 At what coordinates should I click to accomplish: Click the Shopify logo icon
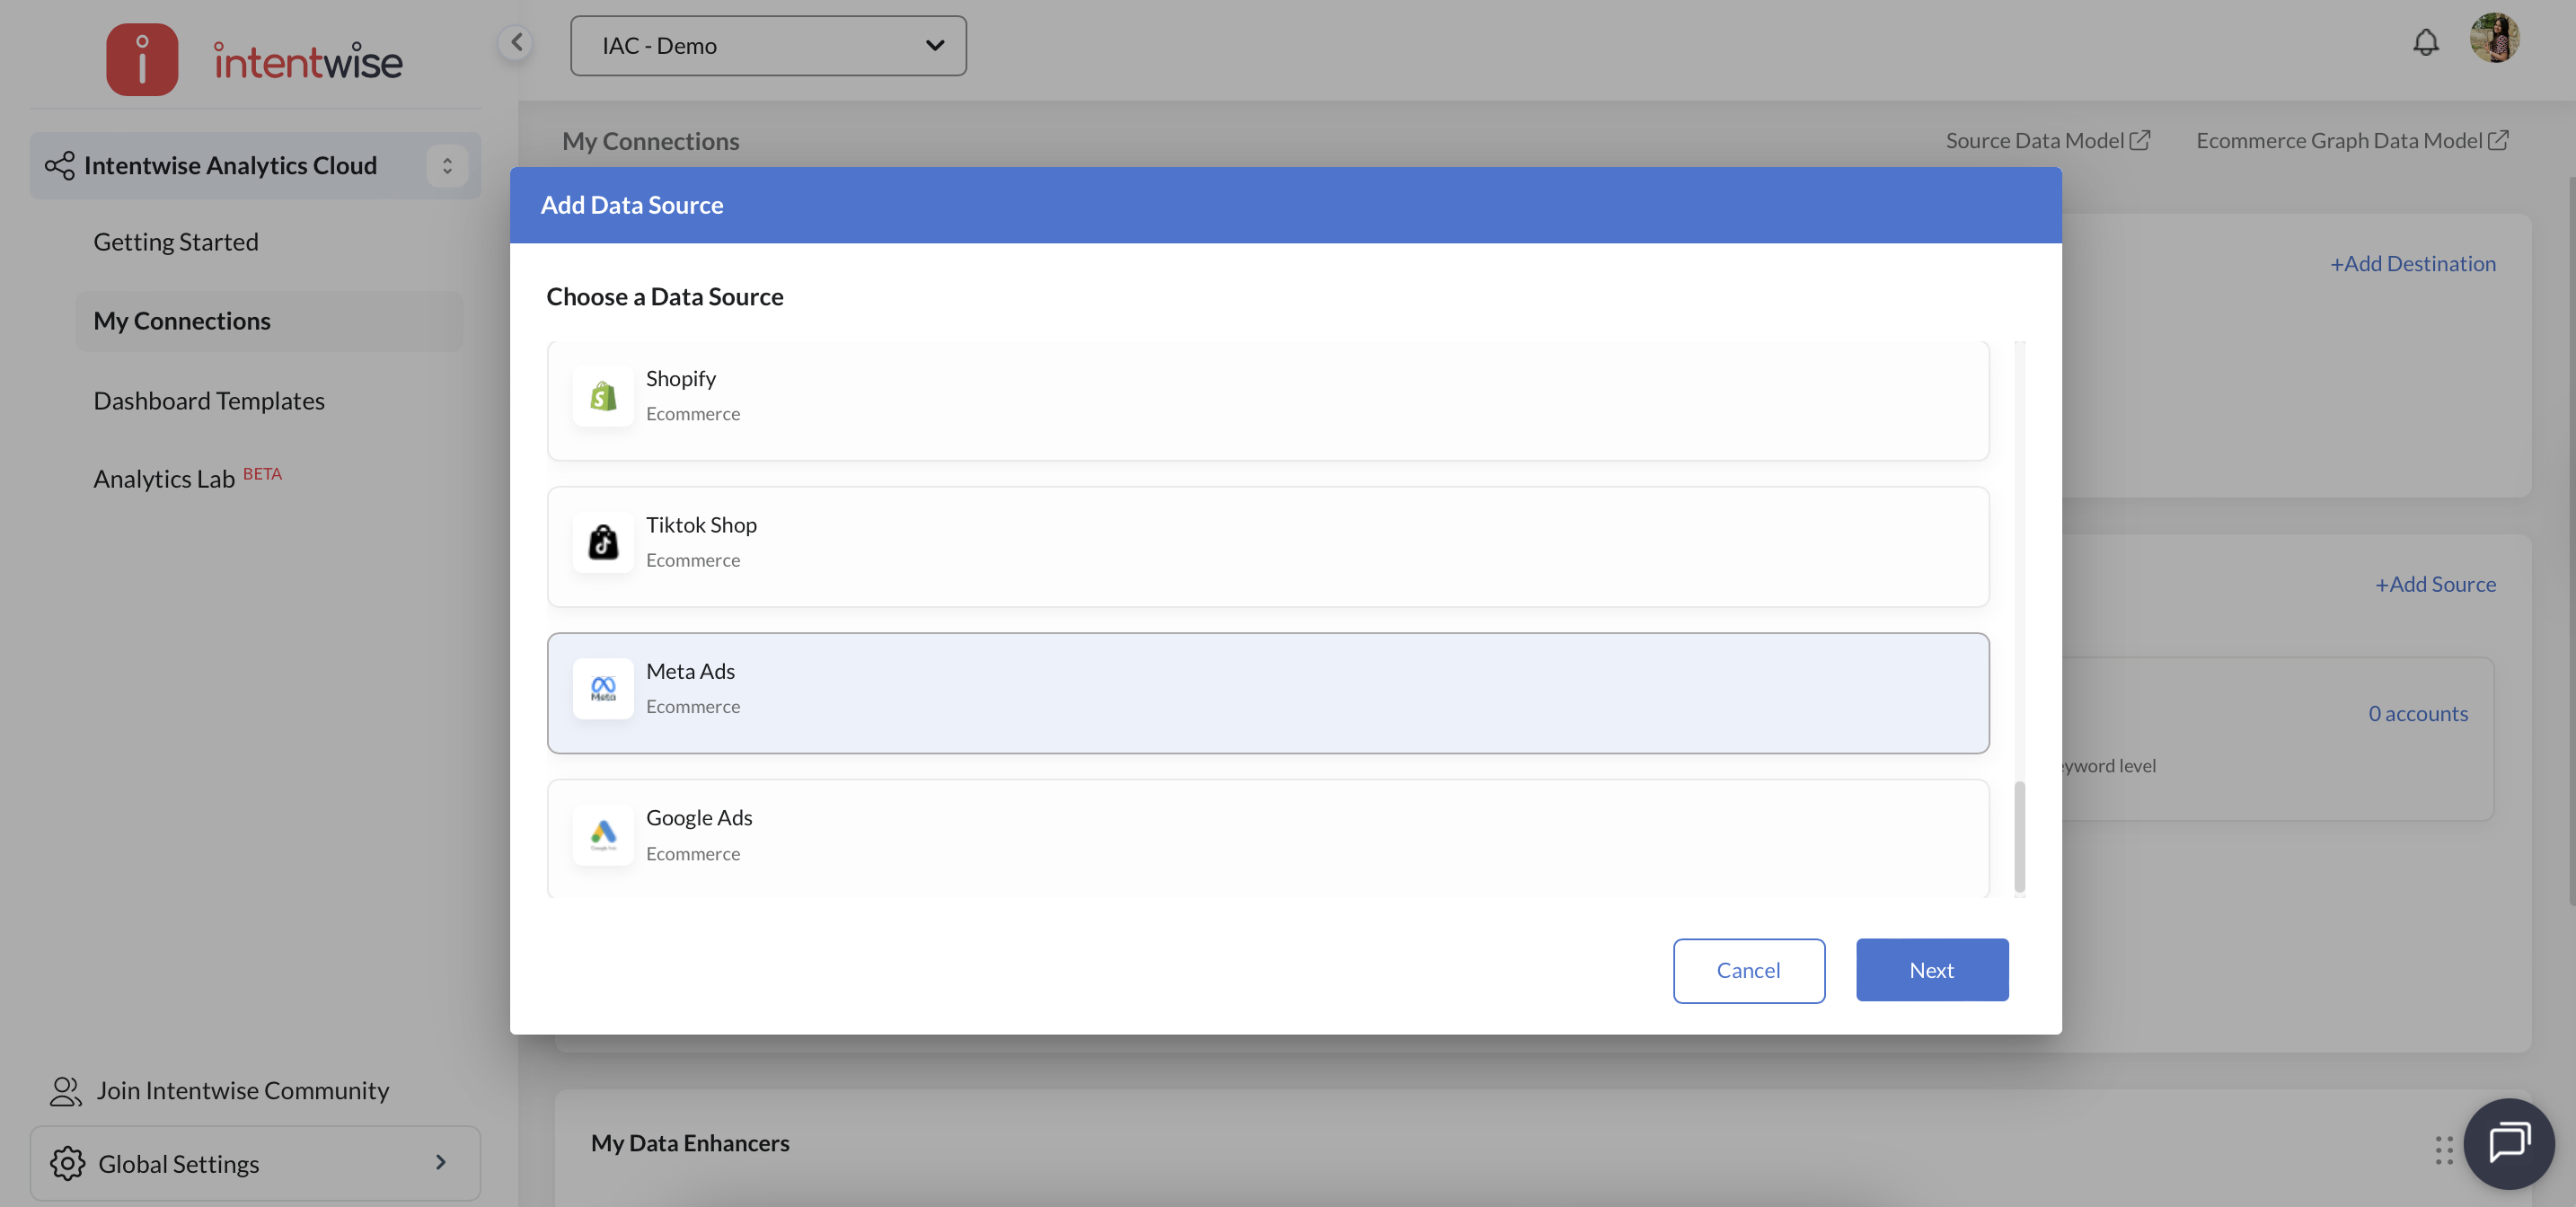point(603,396)
